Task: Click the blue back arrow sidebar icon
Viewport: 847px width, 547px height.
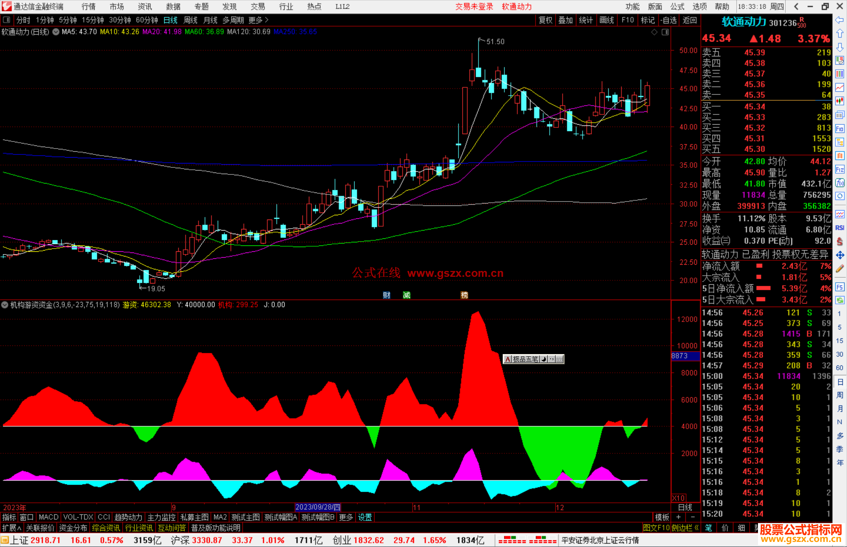Action: coord(840,20)
